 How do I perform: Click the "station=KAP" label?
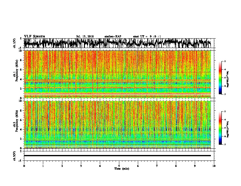point(113,36)
